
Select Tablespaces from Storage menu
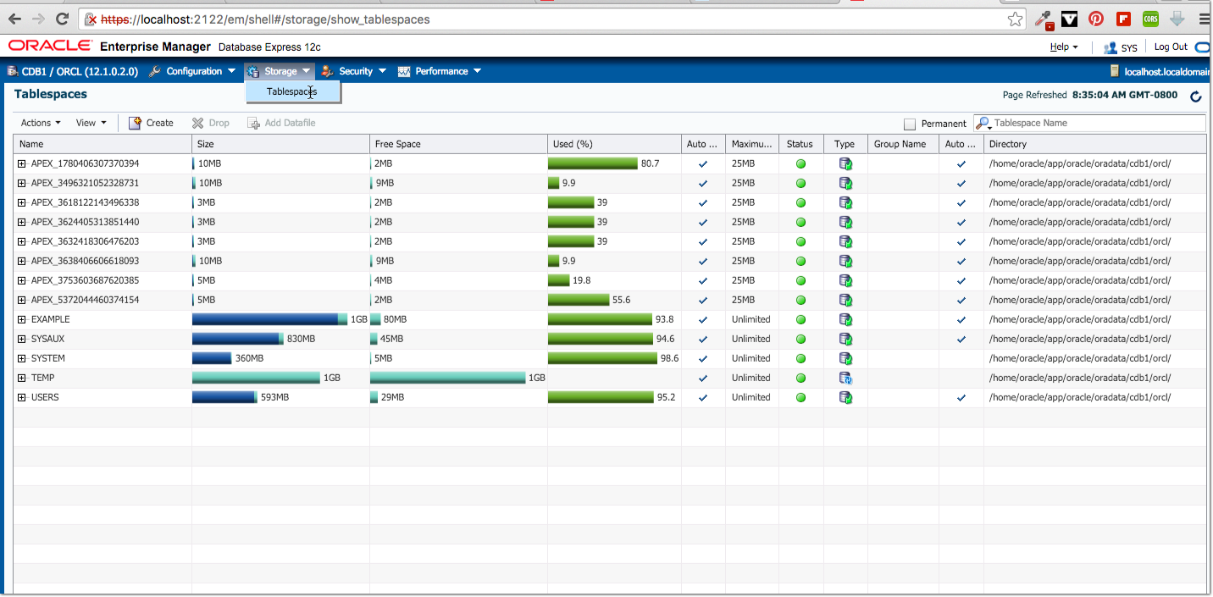pos(293,91)
